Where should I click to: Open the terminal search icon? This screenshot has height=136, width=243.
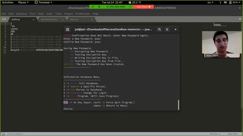pyautogui.click(x=159, y=29)
